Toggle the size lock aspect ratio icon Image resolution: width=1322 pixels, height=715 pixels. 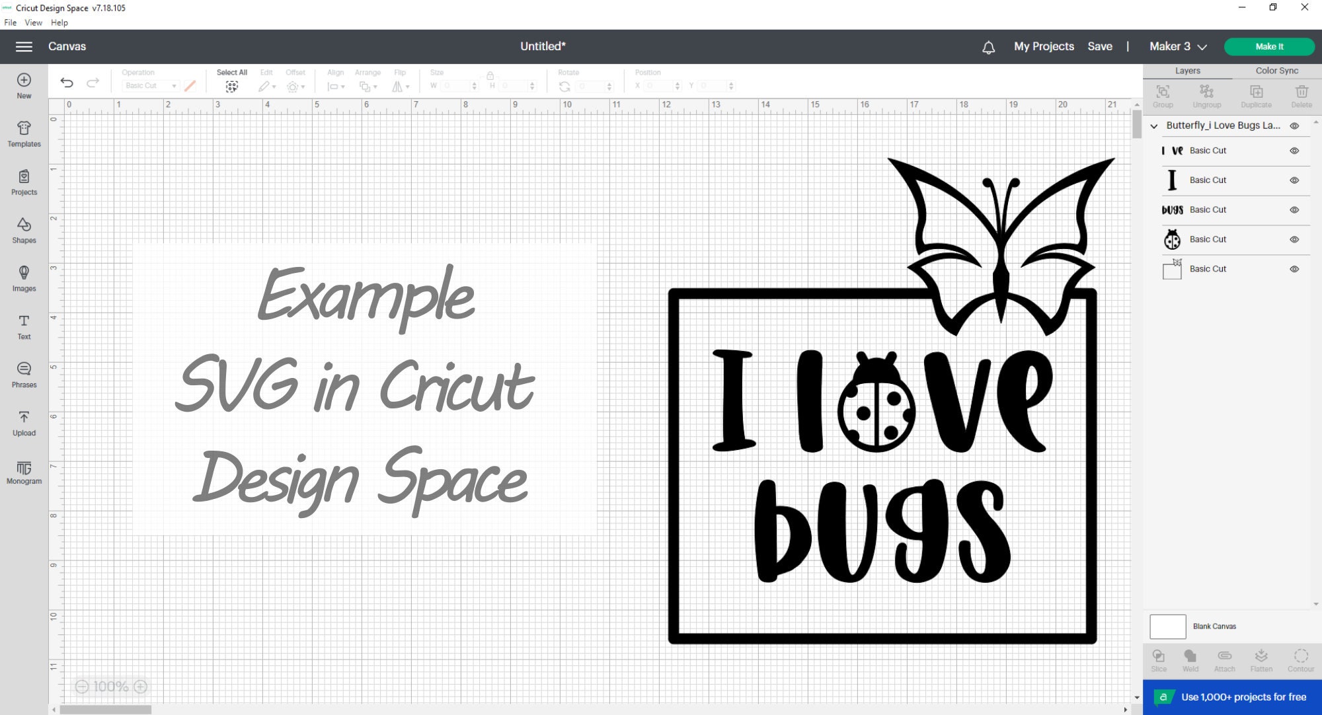tap(490, 75)
